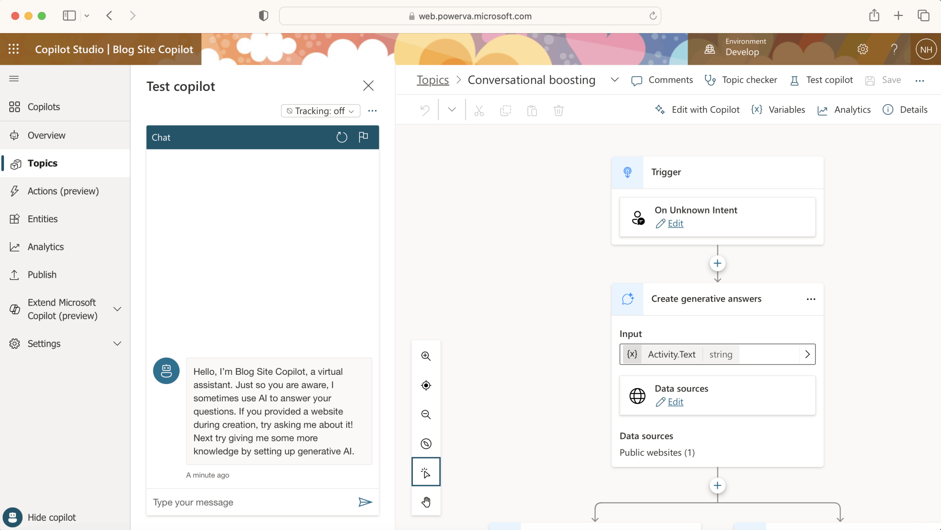Open Entities in the left navigation
941x530 pixels.
click(x=43, y=219)
